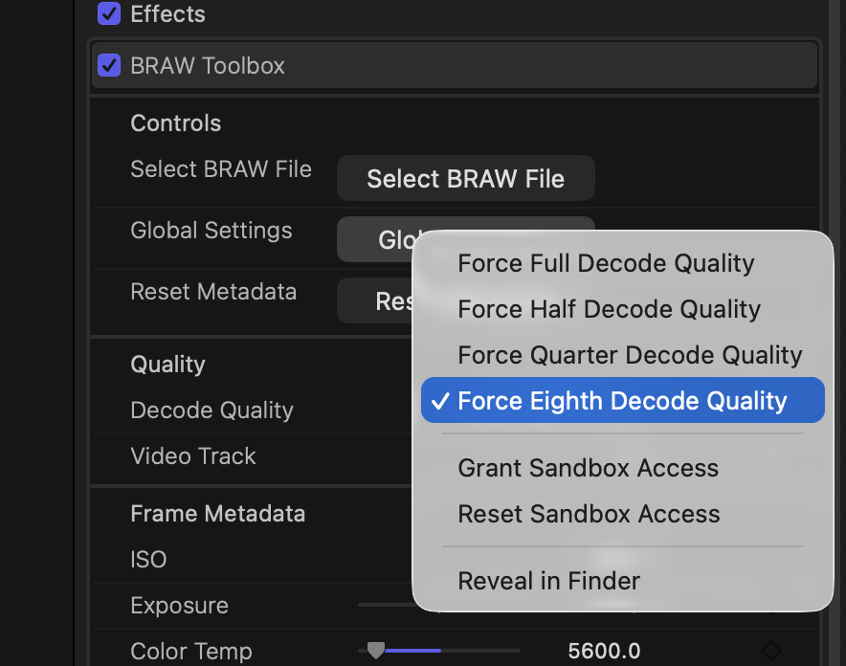846x666 pixels.
Task: Click the Color Temp slider handle
Action: point(376,651)
